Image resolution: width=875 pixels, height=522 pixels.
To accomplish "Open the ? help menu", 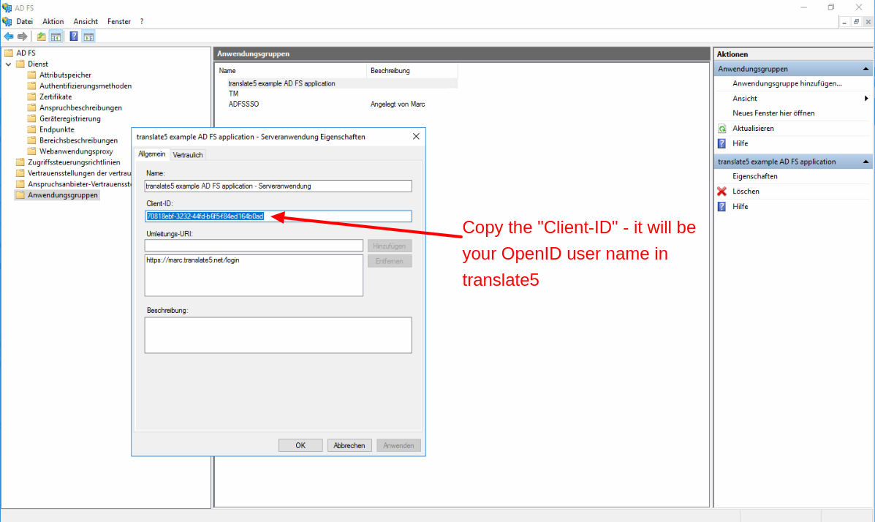I will (x=142, y=22).
